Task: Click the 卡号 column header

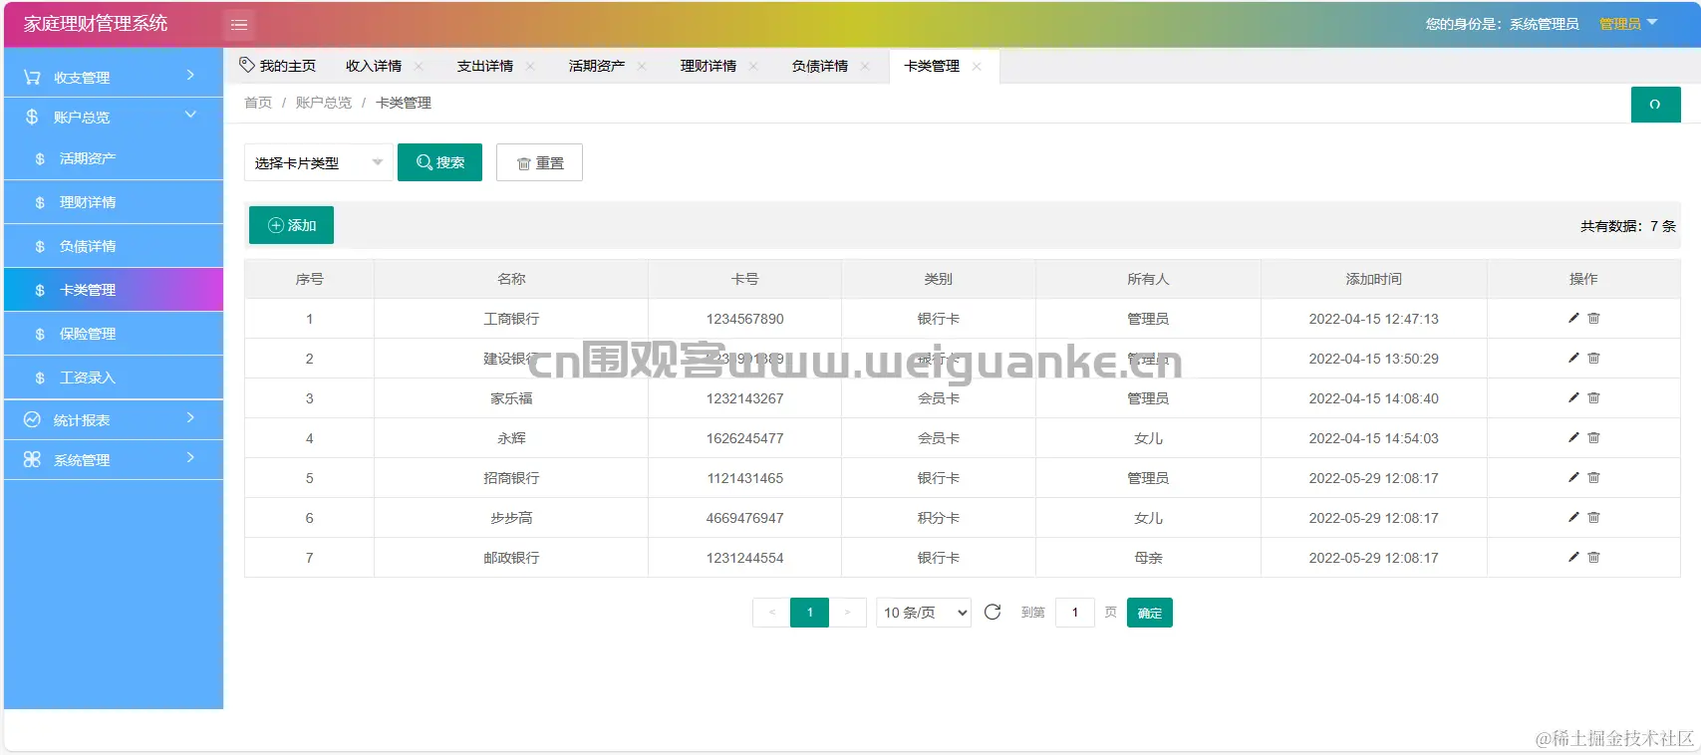Action: (x=744, y=279)
